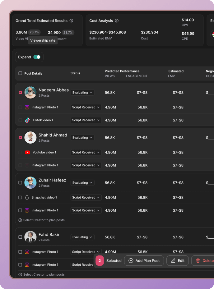Image resolution: width=214 pixels, height=289 pixels.
Task: Click the Delete button
Action: point(203,261)
